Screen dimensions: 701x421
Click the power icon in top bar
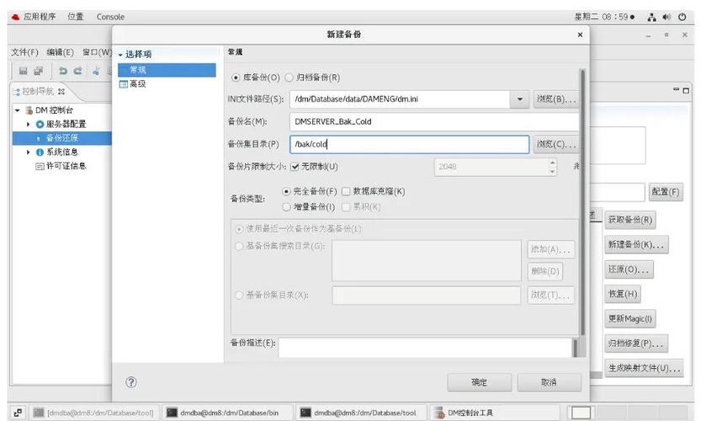[682, 16]
